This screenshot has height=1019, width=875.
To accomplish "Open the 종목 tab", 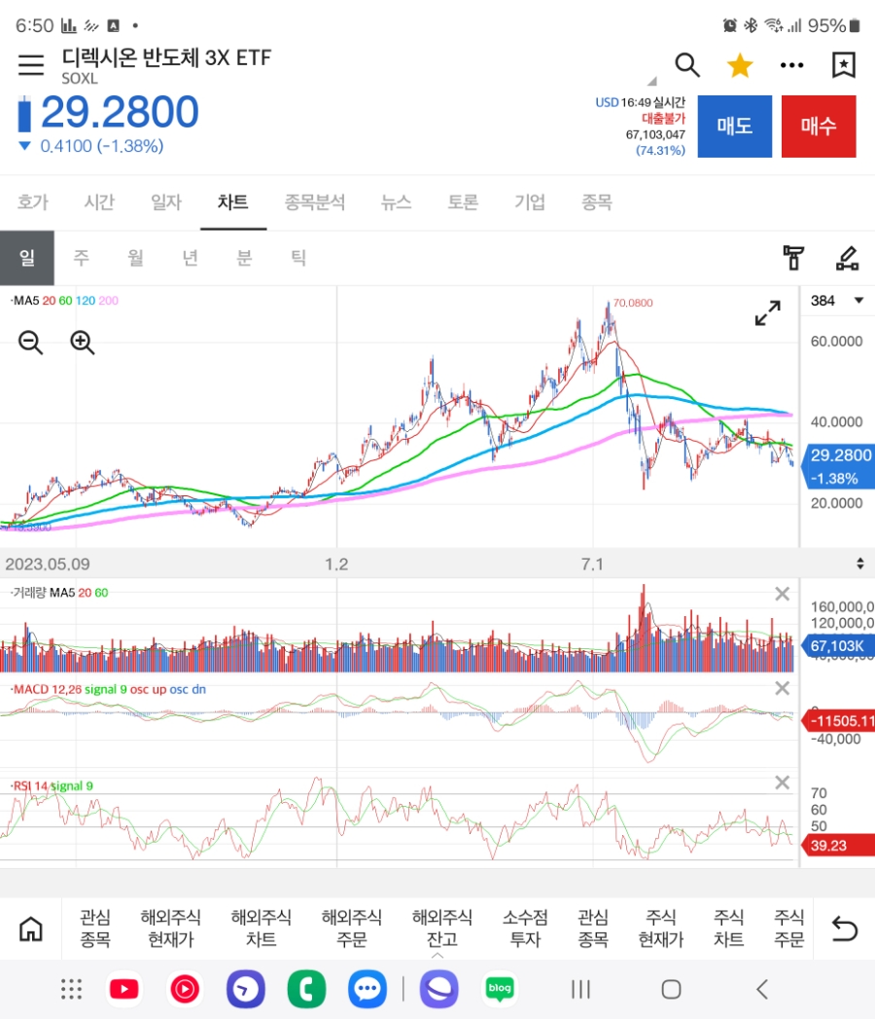I will coord(597,202).
